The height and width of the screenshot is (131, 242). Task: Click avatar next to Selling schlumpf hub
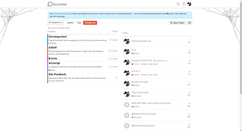[127, 41]
